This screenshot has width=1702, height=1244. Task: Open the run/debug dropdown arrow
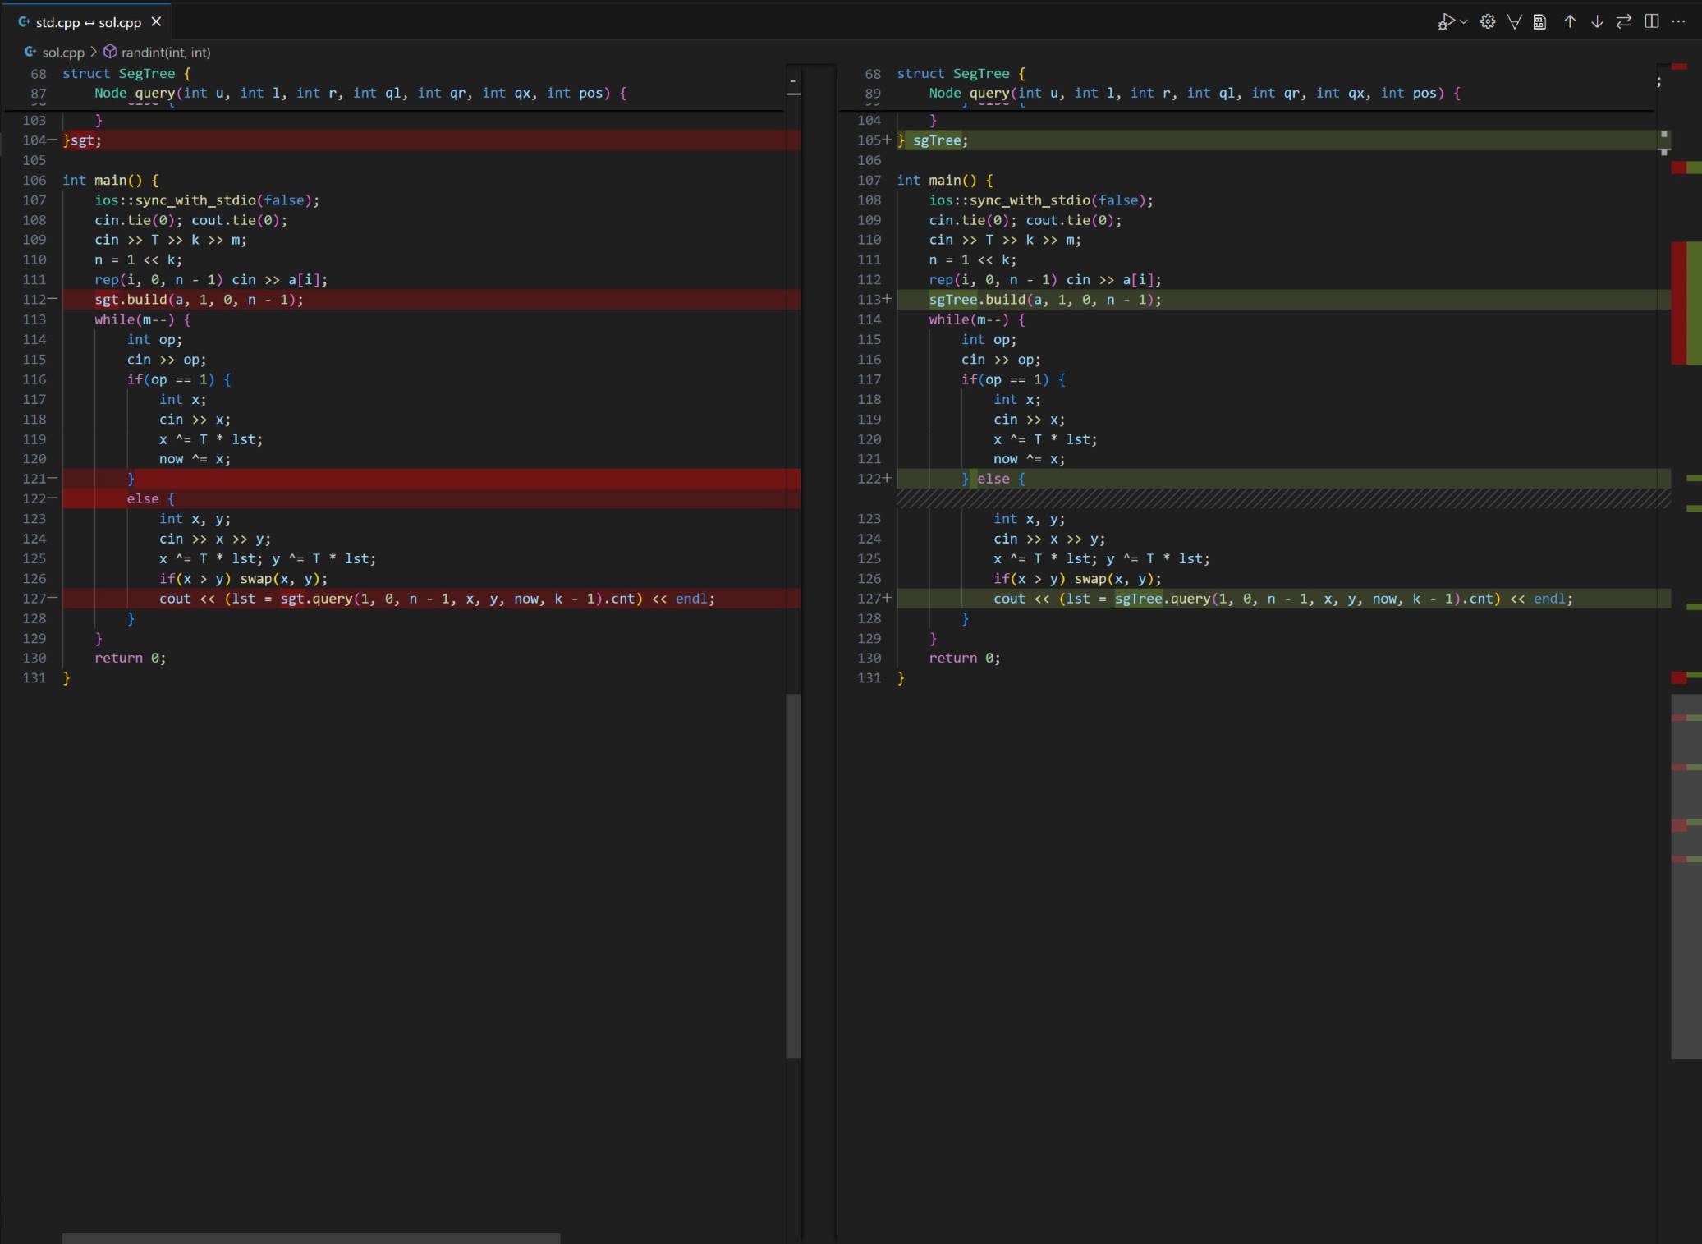tap(1464, 22)
